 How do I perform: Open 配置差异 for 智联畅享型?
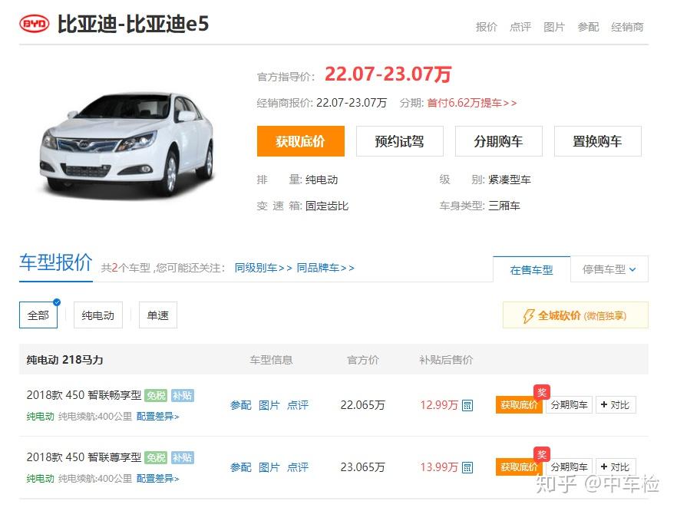click(157, 417)
